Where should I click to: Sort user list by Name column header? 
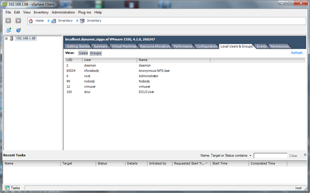click(174, 60)
